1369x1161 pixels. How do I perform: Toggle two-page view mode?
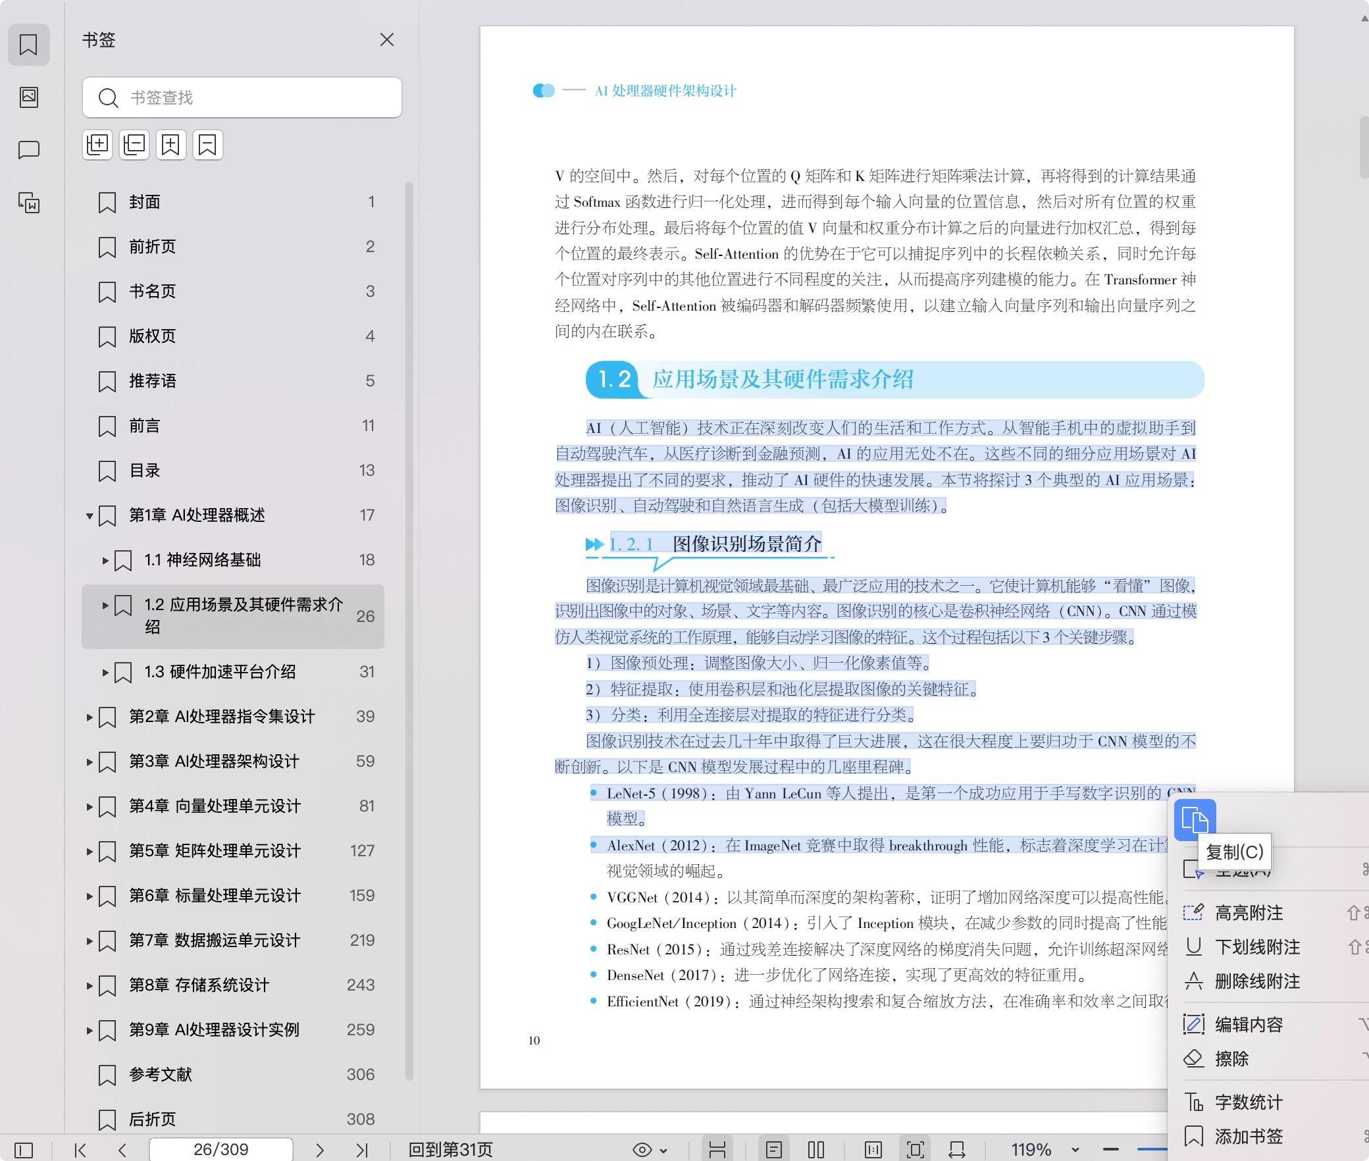tap(816, 1150)
